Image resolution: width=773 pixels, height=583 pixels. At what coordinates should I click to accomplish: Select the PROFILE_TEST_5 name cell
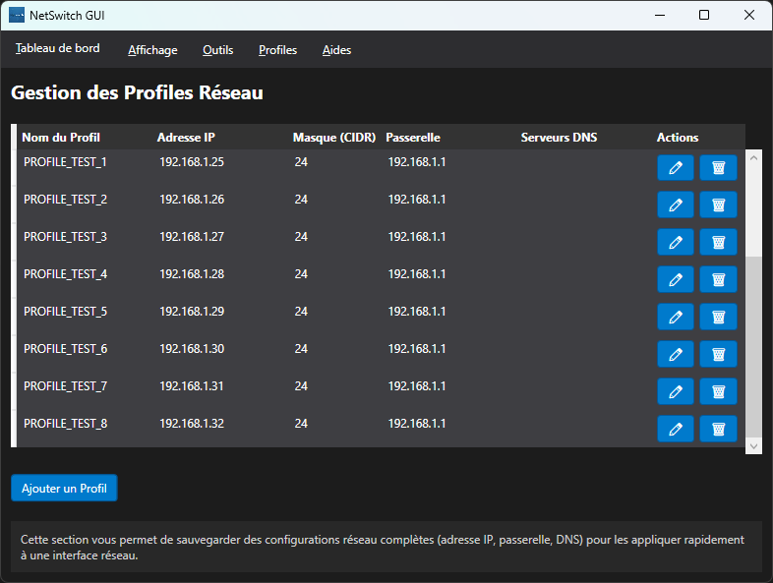click(66, 312)
